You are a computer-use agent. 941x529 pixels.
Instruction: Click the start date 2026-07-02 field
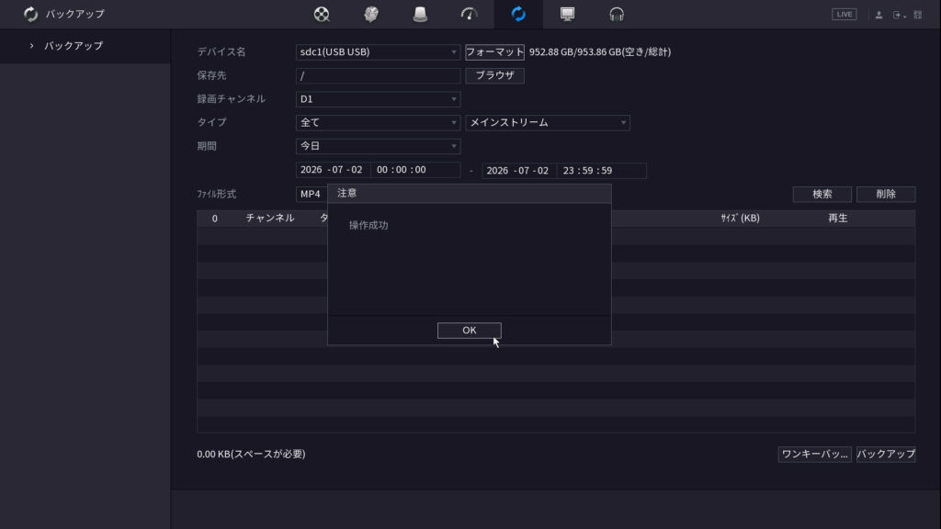(333, 170)
